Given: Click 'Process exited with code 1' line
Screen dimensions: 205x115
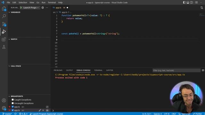Looking at the screenshot, I should pos(71,78).
